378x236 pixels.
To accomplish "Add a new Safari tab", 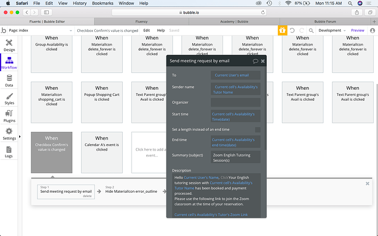I will point(374,21).
